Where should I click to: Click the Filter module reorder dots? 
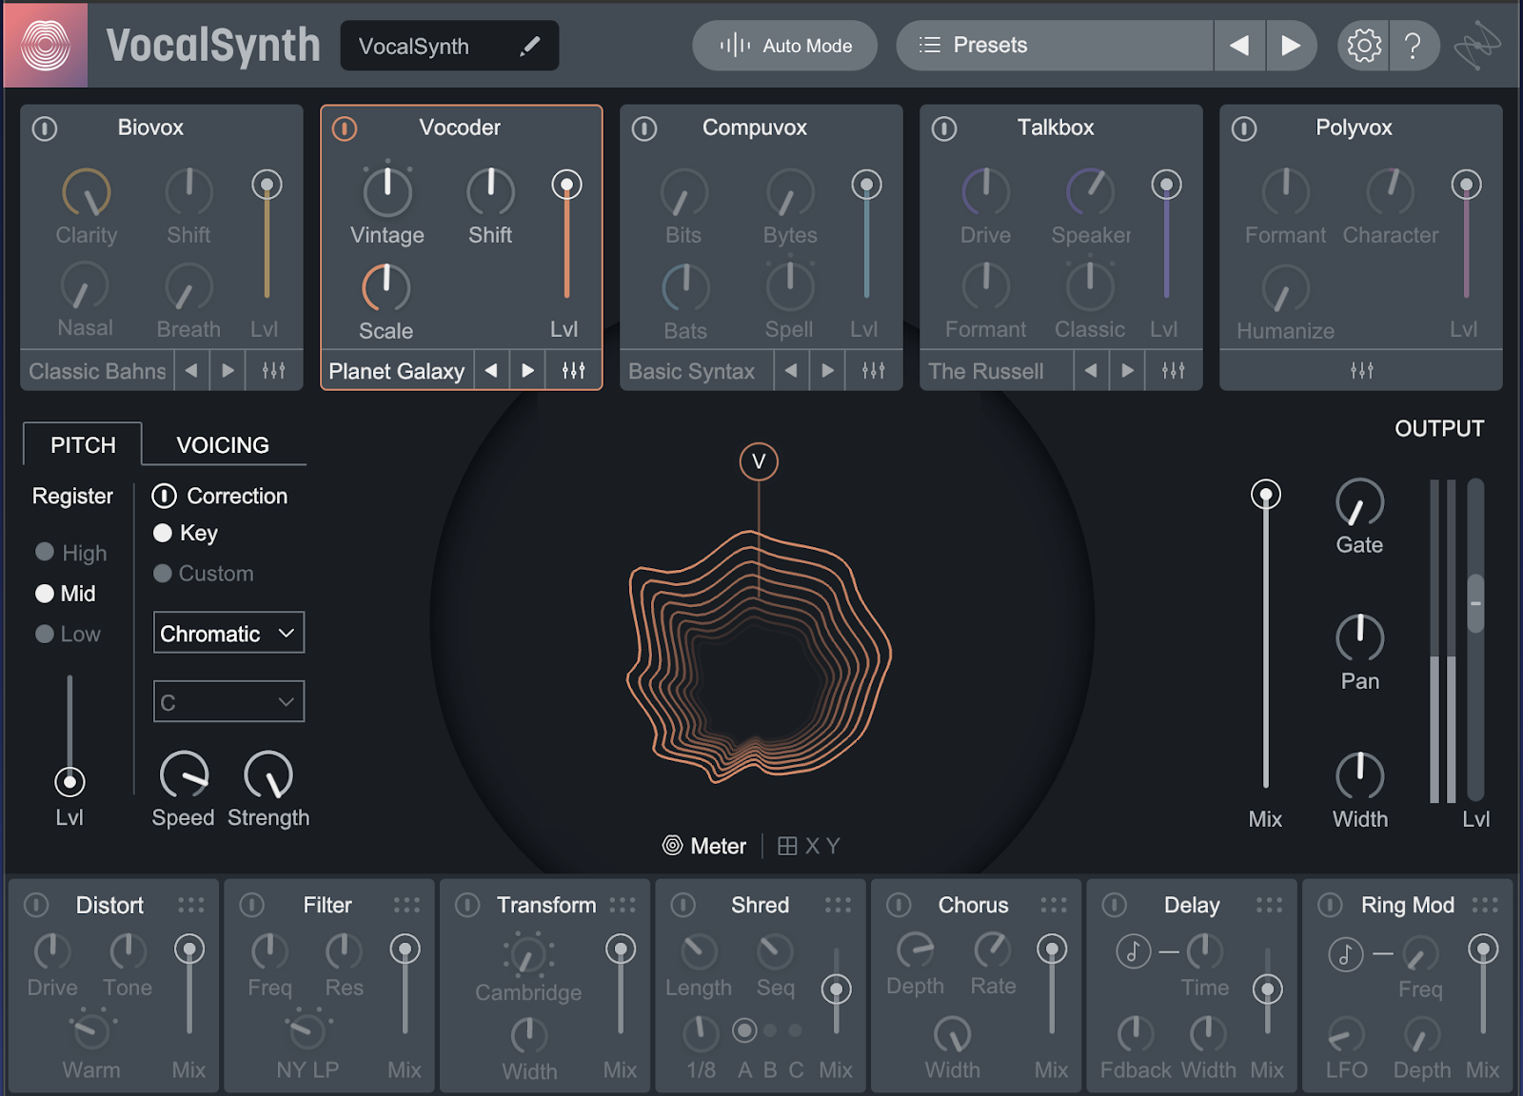(406, 905)
